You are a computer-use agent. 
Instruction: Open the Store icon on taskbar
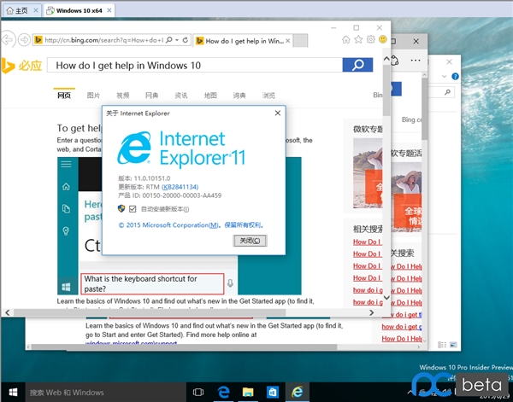pyautogui.click(x=272, y=393)
